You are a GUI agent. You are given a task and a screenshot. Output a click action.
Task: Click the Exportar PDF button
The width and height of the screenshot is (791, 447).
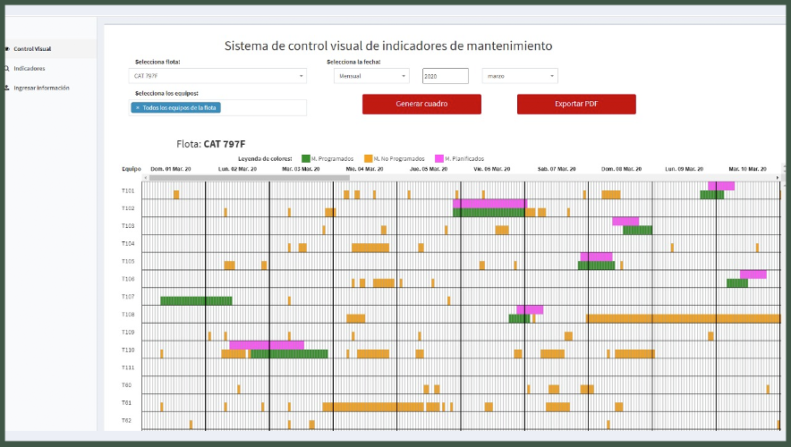click(576, 104)
